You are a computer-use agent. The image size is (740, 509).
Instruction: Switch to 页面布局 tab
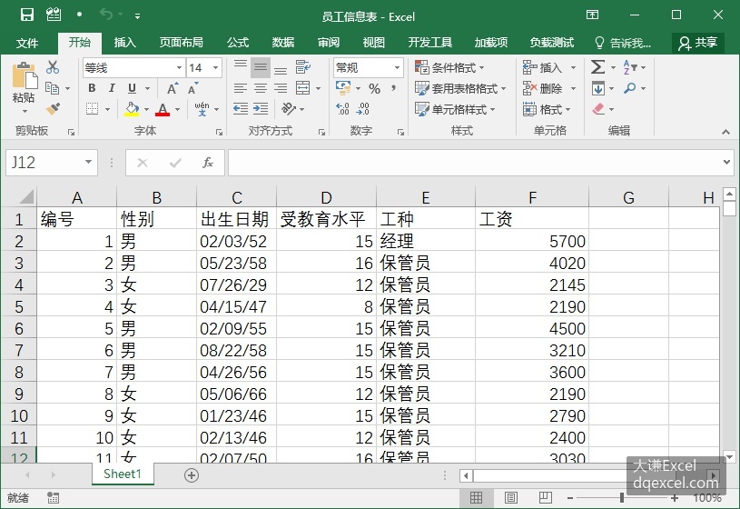click(x=182, y=43)
